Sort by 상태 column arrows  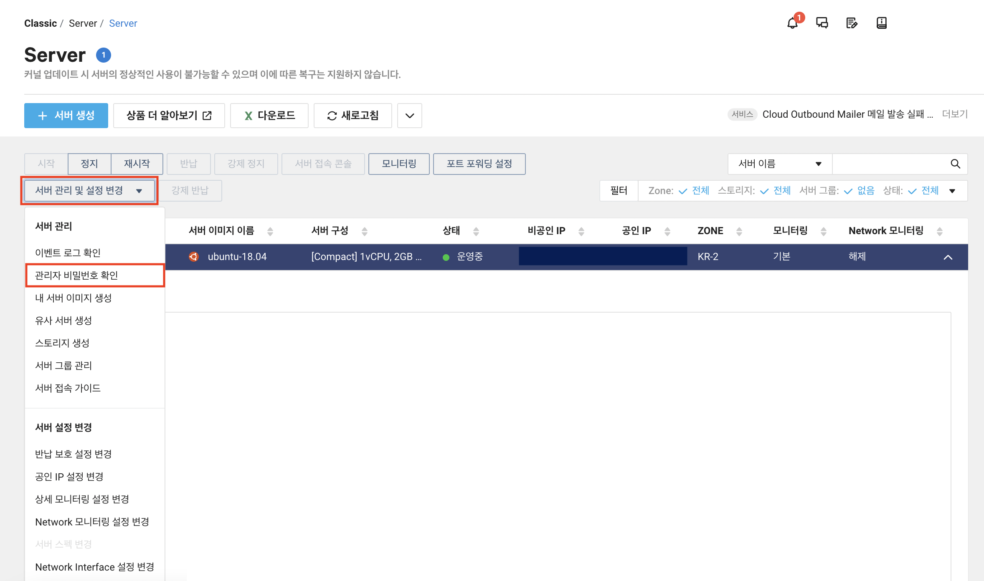pyautogui.click(x=476, y=231)
